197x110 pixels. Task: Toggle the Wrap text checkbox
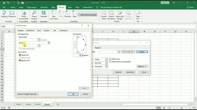click(x=20, y=55)
